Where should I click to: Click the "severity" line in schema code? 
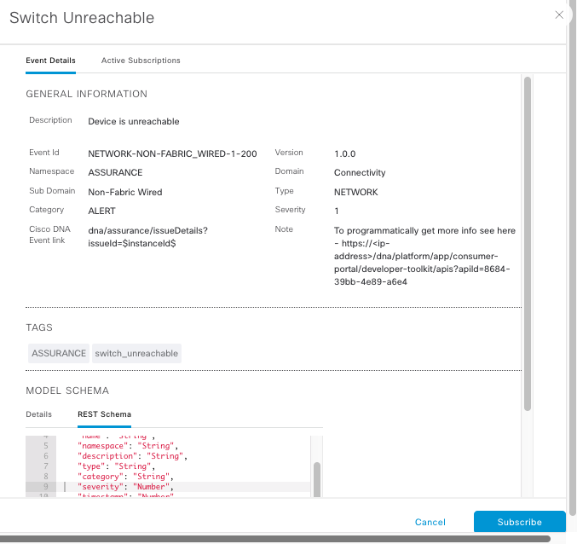click(x=125, y=487)
